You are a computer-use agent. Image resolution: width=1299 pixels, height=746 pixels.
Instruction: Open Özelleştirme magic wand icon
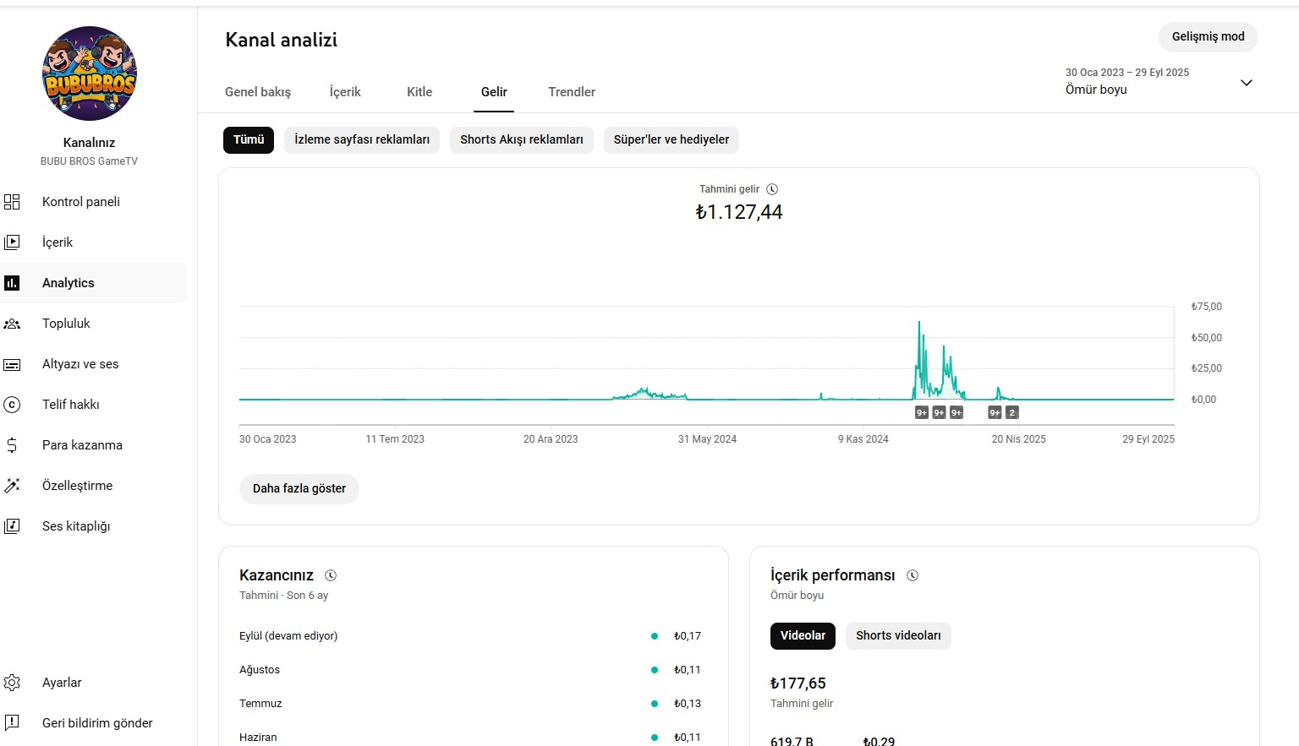click(12, 486)
